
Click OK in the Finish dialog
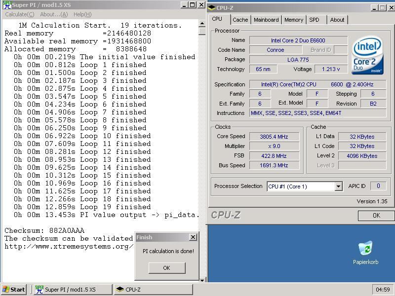tap(167, 268)
